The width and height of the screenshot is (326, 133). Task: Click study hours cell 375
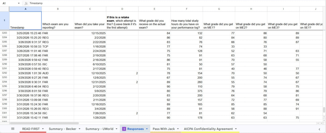pyautogui.click(x=187, y=91)
